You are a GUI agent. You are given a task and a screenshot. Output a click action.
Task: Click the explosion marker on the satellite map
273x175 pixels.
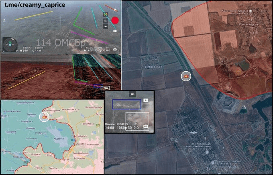186,76
